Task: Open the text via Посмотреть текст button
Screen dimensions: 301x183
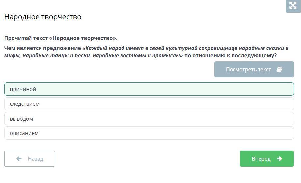Action: [x=254, y=69]
